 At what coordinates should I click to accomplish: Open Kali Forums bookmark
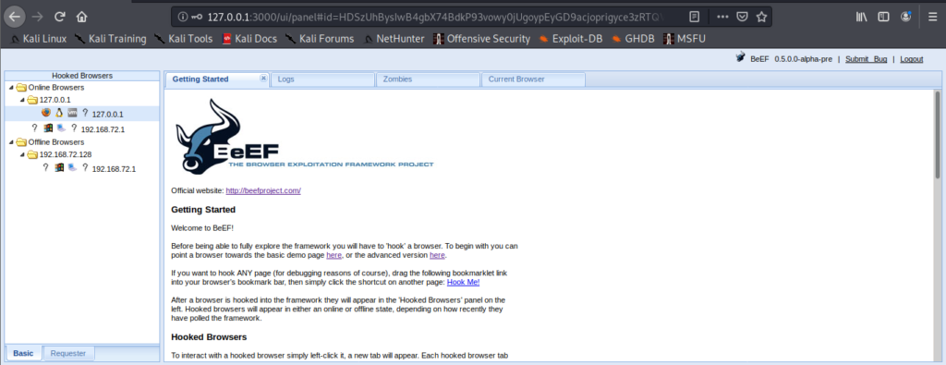pyautogui.click(x=319, y=39)
